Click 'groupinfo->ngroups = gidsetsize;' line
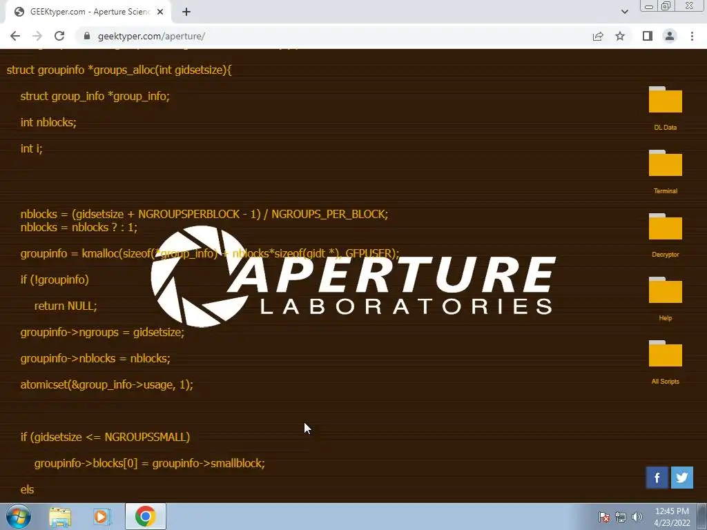 102,332
